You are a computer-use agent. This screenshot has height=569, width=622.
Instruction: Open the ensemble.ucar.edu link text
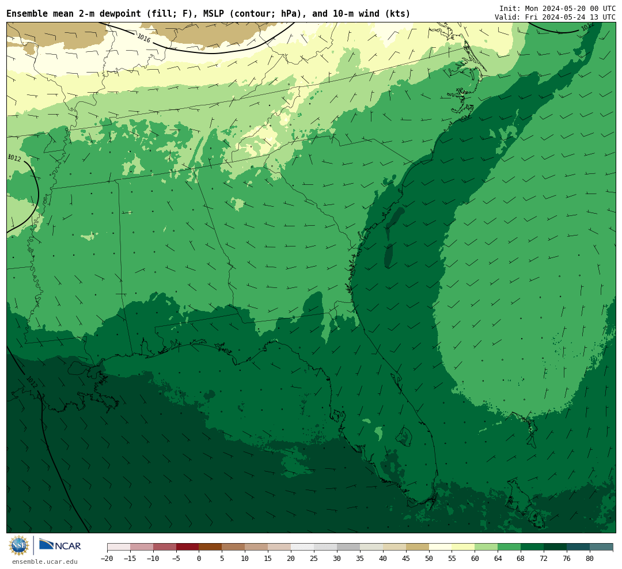tap(45, 562)
